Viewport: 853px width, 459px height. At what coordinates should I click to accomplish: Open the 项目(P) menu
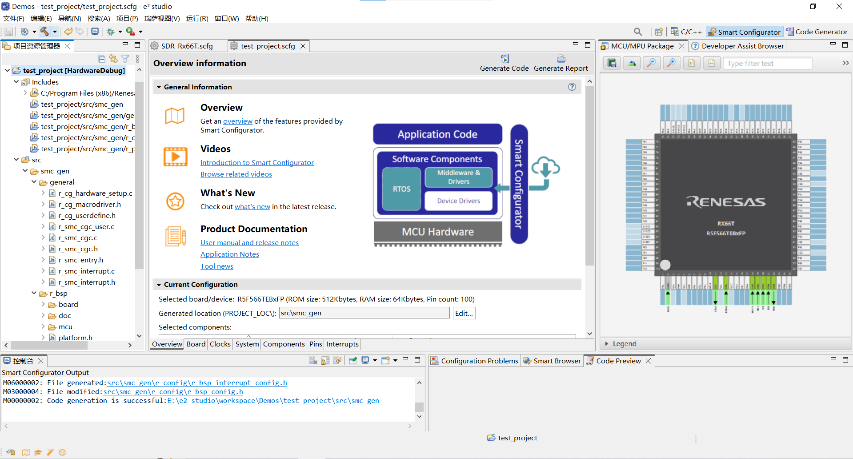(x=127, y=18)
